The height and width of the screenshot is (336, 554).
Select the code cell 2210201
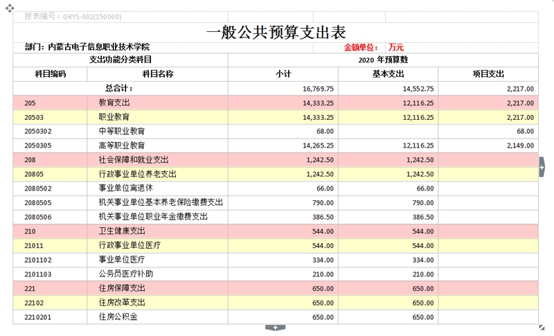point(50,317)
